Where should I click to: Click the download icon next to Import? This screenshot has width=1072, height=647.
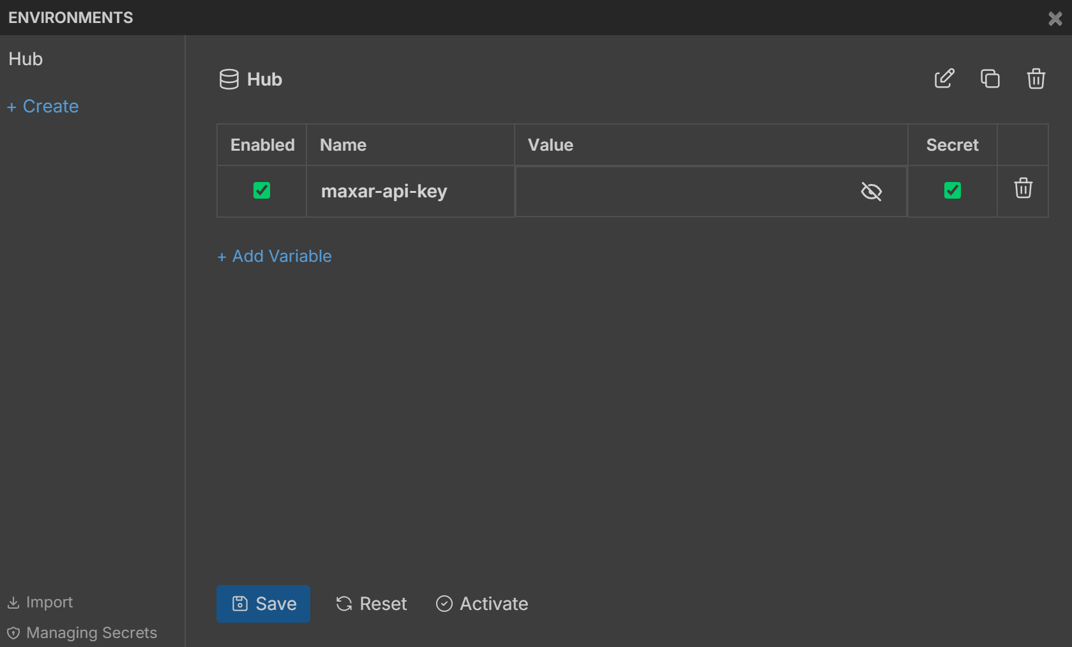[x=13, y=602]
